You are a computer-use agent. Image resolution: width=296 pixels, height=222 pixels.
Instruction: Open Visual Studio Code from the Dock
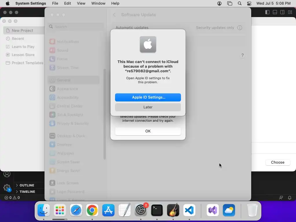pos(189,210)
